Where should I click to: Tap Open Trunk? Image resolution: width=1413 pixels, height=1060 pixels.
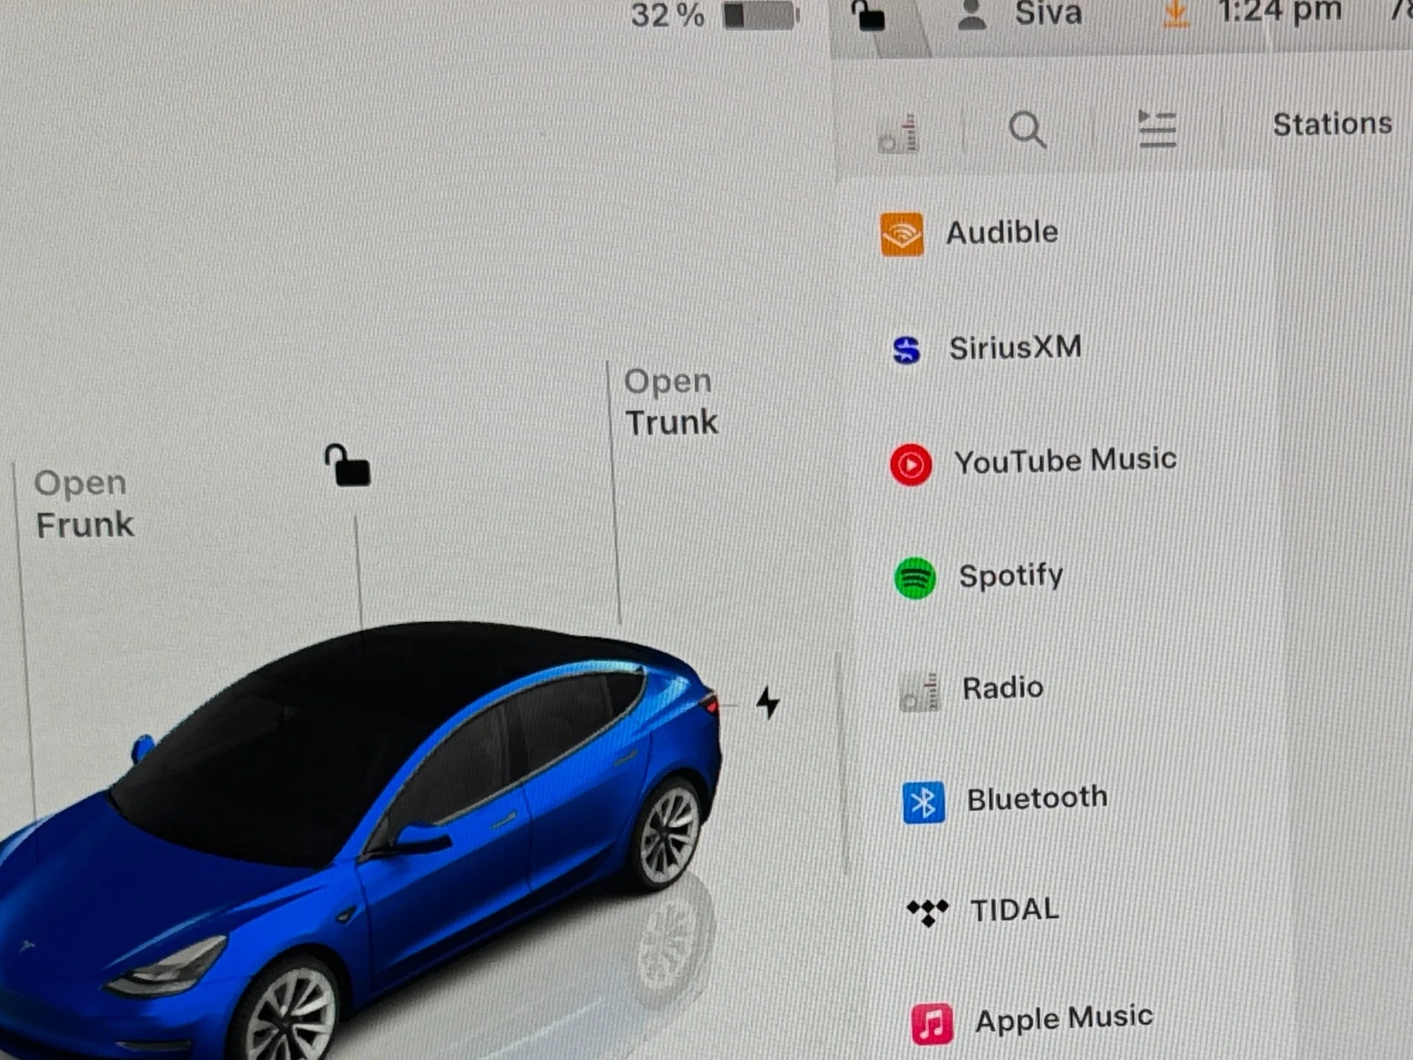coord(671,402)
